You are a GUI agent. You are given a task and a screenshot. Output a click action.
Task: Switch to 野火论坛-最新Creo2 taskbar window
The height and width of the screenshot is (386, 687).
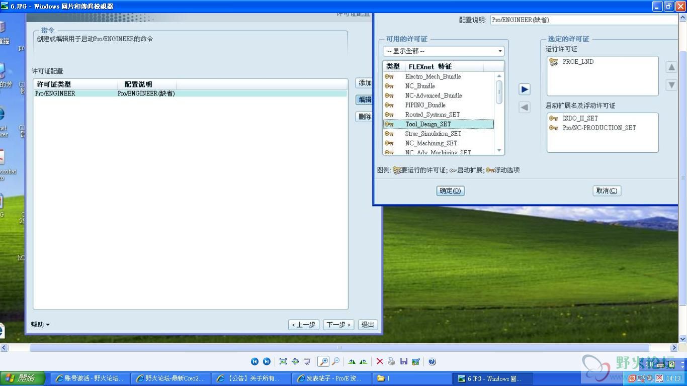[170, 378]
